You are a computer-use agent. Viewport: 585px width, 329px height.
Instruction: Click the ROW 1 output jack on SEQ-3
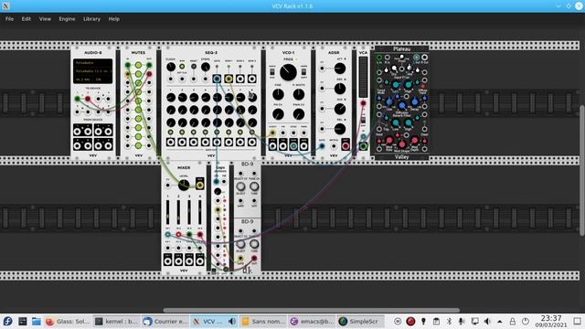(x=229, y=79)
